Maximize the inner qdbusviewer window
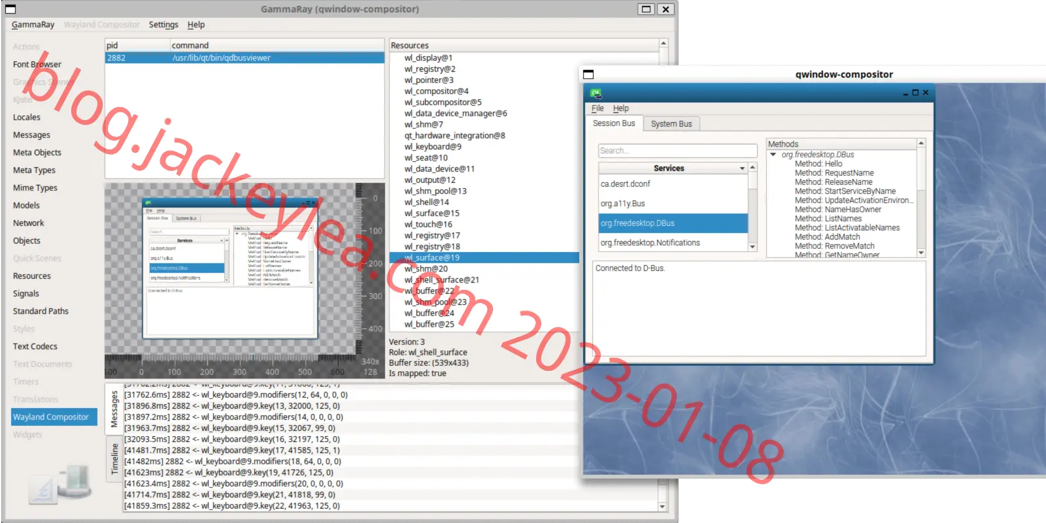Screen dimensions: 1046x523 pos(915,93)
